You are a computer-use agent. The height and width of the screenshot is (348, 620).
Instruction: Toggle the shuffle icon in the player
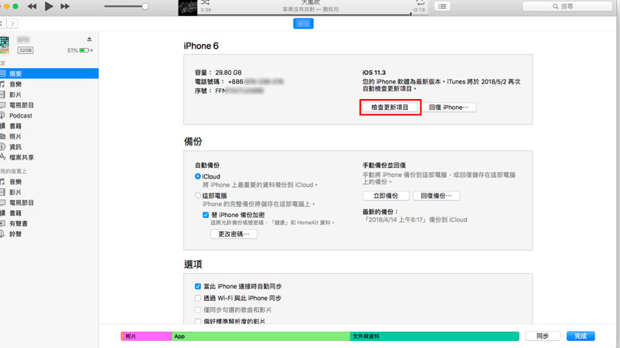coord(205,2)
